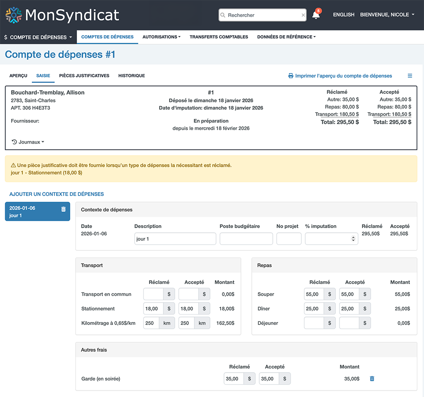Open the hamburger menu beside the print link
This screenshot has width=424, height=397.
[x=410, y=75]
